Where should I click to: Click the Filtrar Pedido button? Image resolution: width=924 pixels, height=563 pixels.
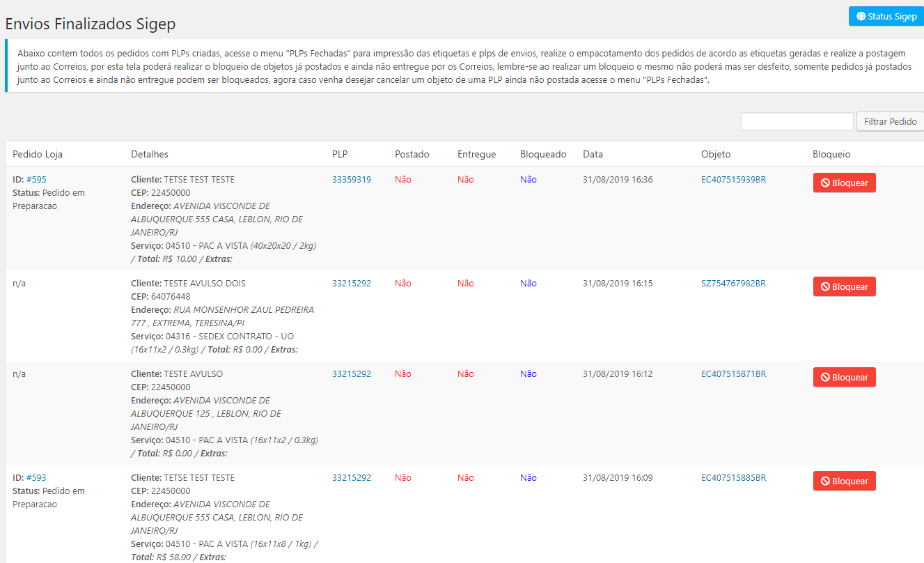point(889,121)
